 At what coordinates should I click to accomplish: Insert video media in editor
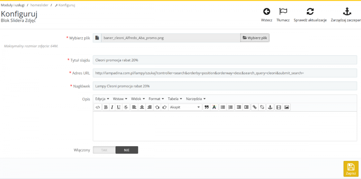278,107
